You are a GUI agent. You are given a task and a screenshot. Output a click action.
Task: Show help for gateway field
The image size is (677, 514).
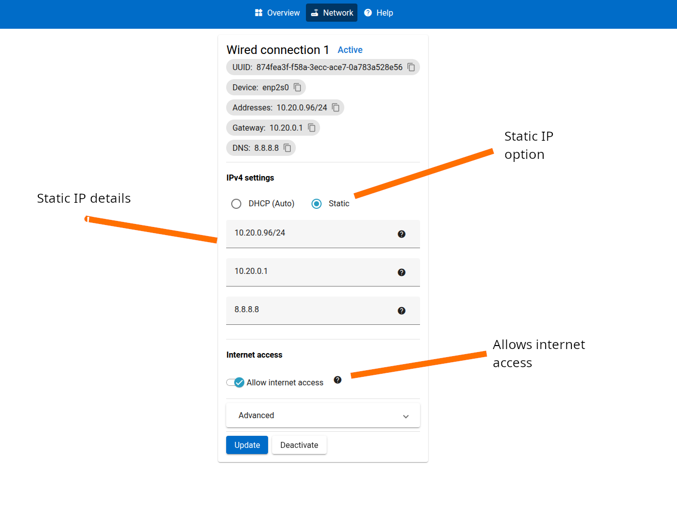coord(401,272)
